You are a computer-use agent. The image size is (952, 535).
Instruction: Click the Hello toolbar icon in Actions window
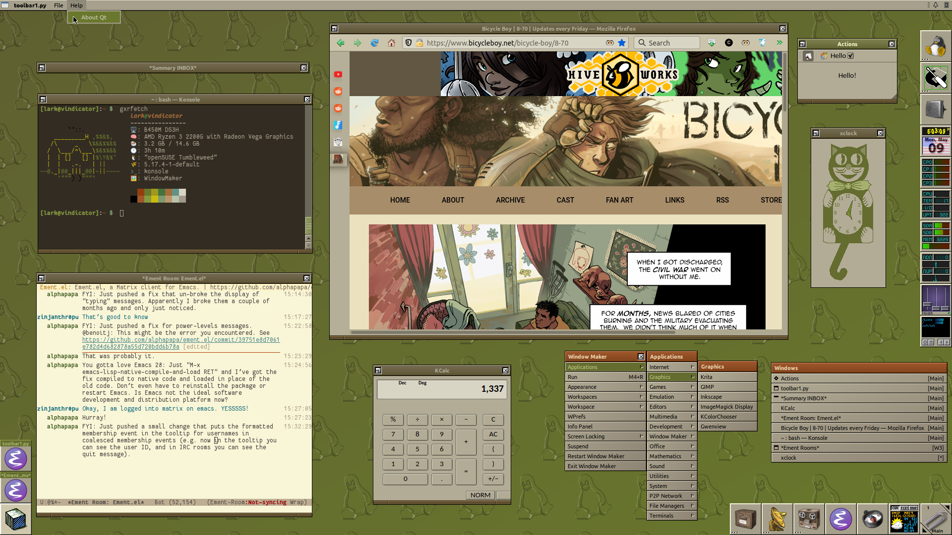click(x=824, y=56)
